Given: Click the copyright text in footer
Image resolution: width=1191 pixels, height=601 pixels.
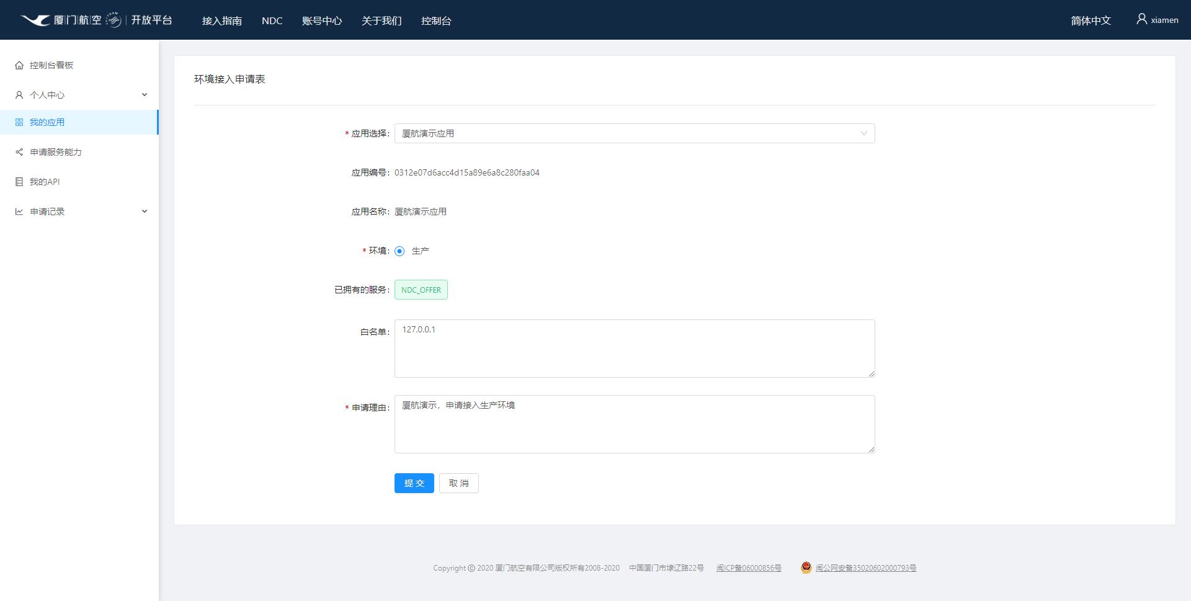Looking at the screenshot, I should click(x=526, y=568).
